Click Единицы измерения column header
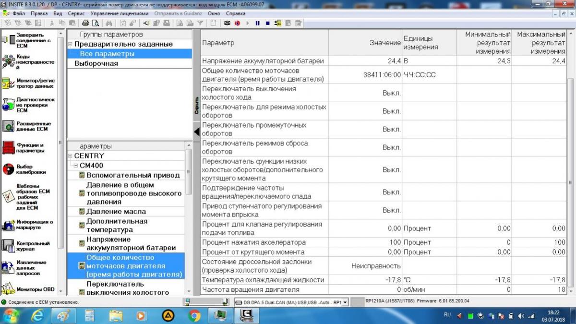576x324 pixels. coord(429,43)
